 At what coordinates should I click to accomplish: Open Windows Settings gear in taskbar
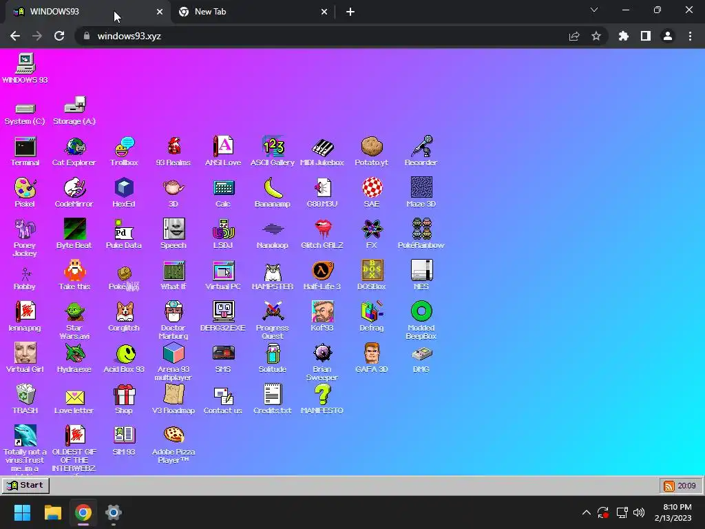pyautogui.click(x=114, y=512)
